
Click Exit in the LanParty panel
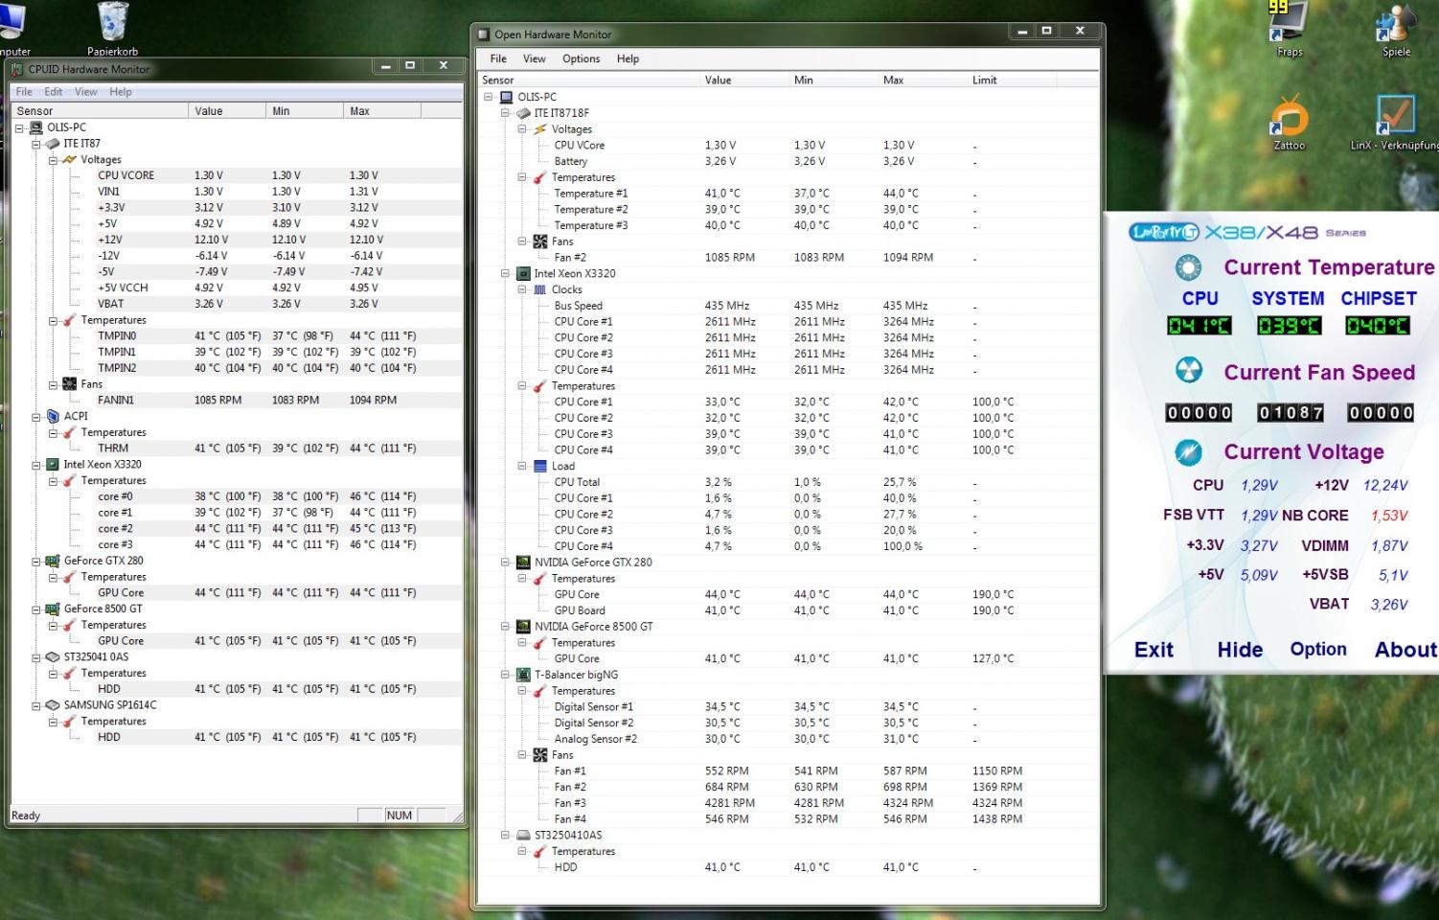(x=1153, y=650)
